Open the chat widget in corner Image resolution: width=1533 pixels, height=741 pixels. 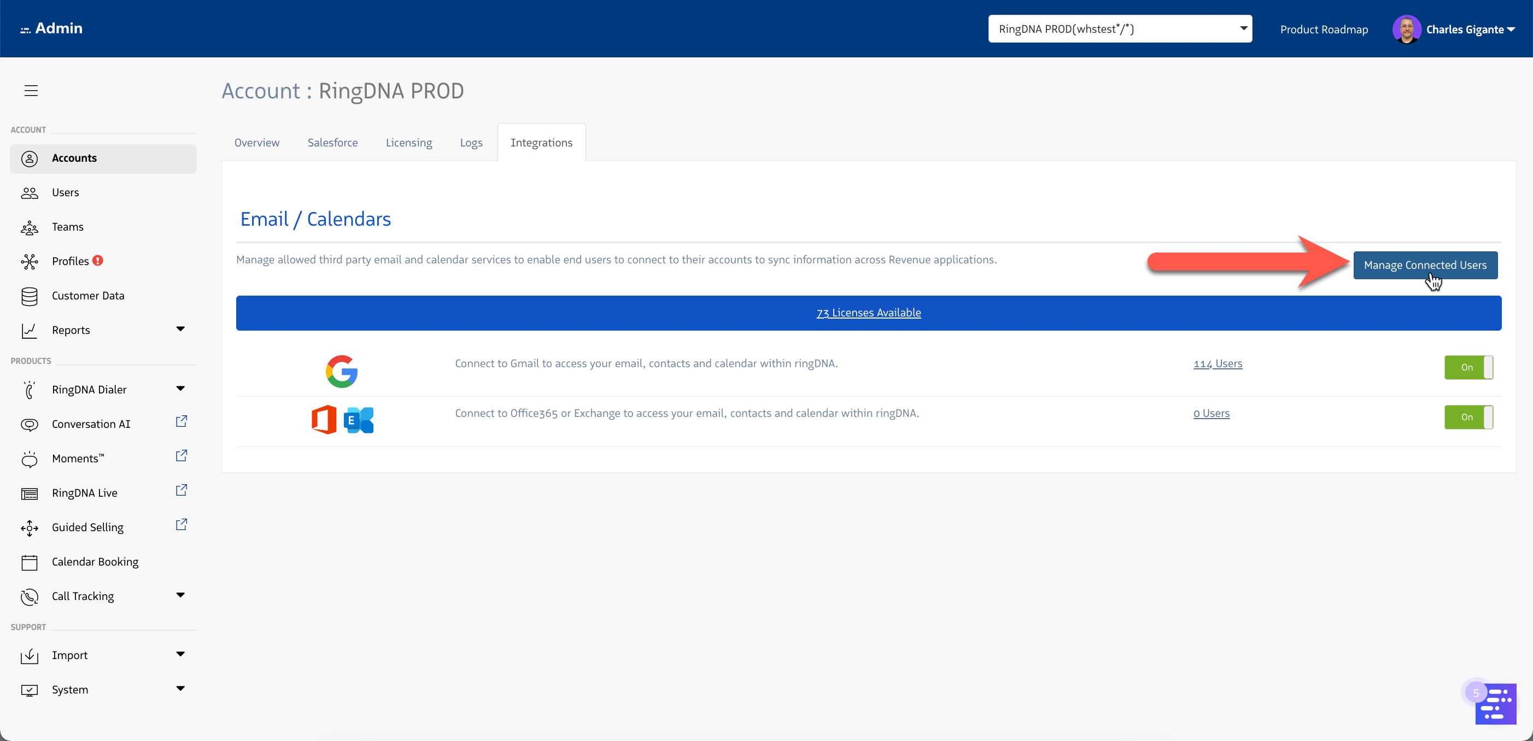[1495, 703]
